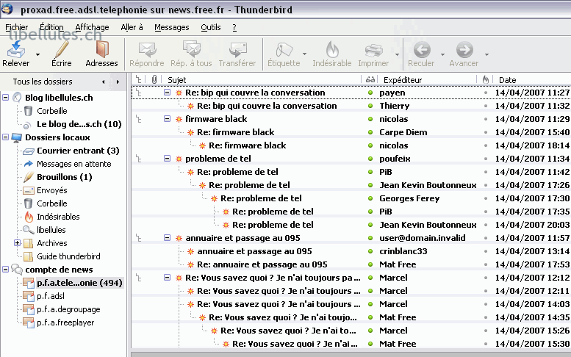Click the Imprimer printer icon
571x357 pixels.
373,50
